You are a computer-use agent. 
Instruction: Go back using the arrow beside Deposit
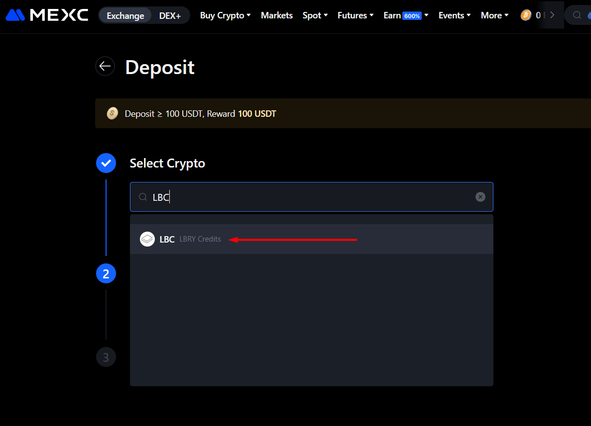click(x=105, y=67)
